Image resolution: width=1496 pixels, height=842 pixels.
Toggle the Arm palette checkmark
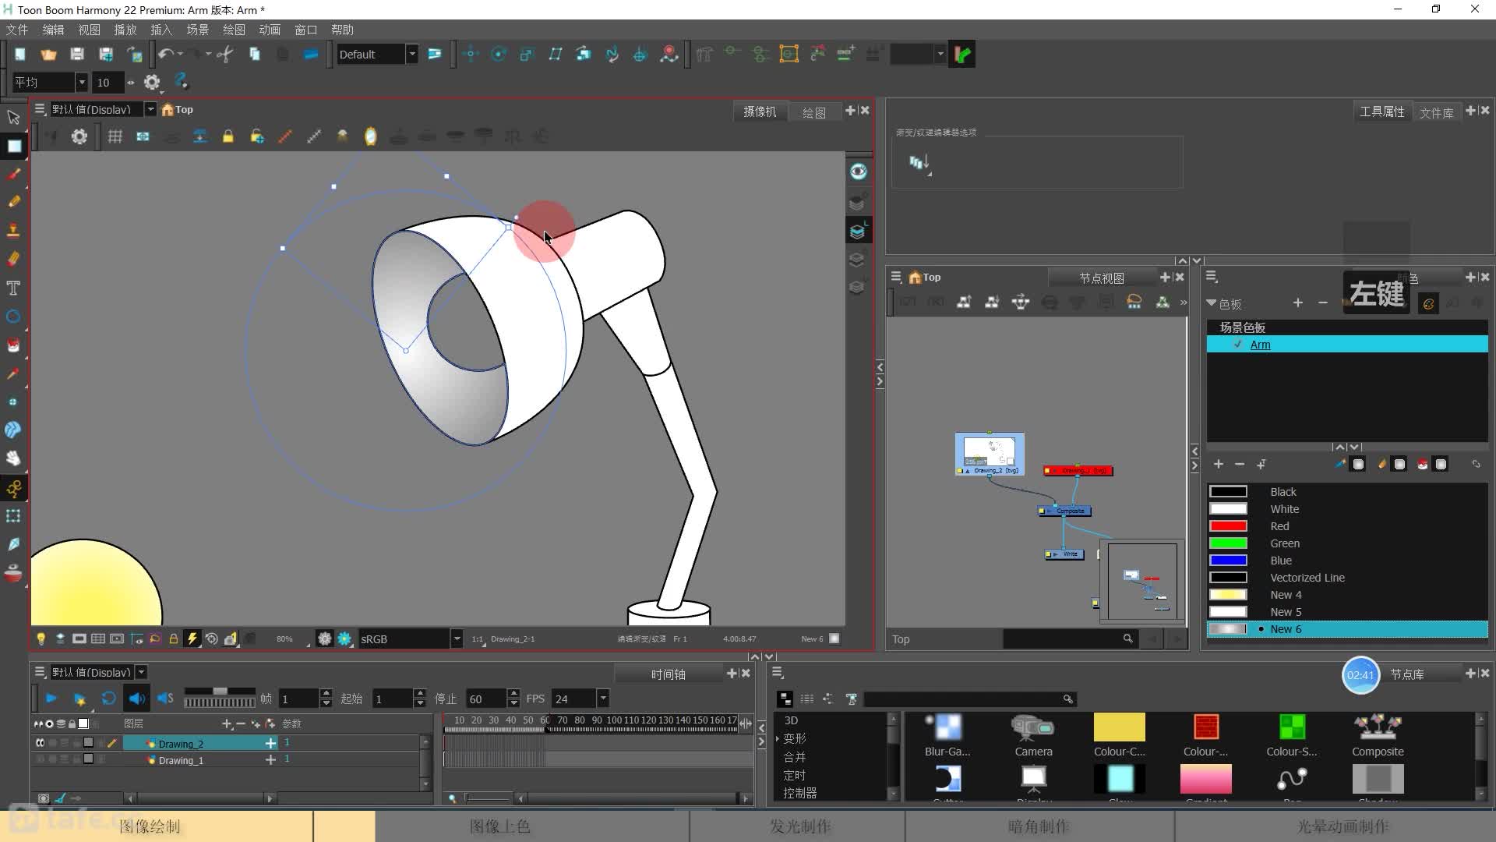[x=1238, y=345]
